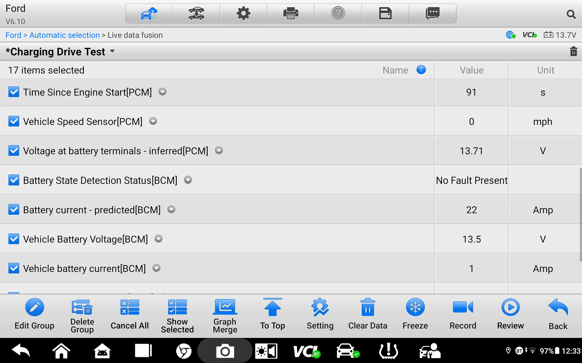Expand Charging Drive Test group dropdown

coord(112,51)
